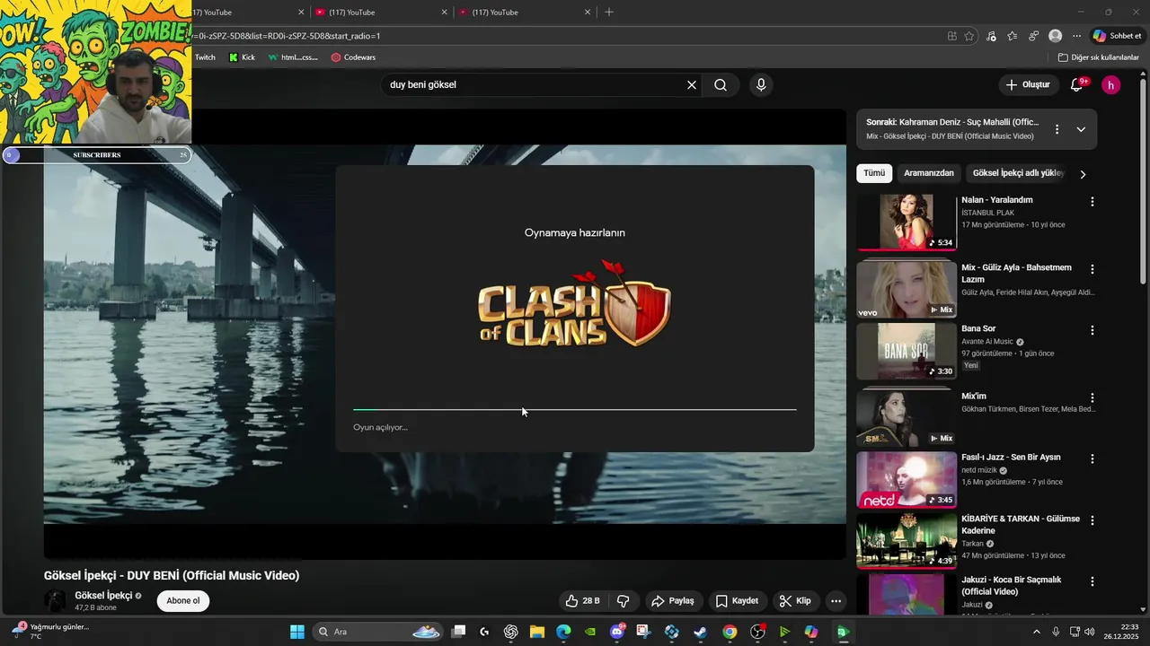Screen dimensions: 1150x646
Task: Dislike the video with thumbs down
Action: tap(623, 600)
